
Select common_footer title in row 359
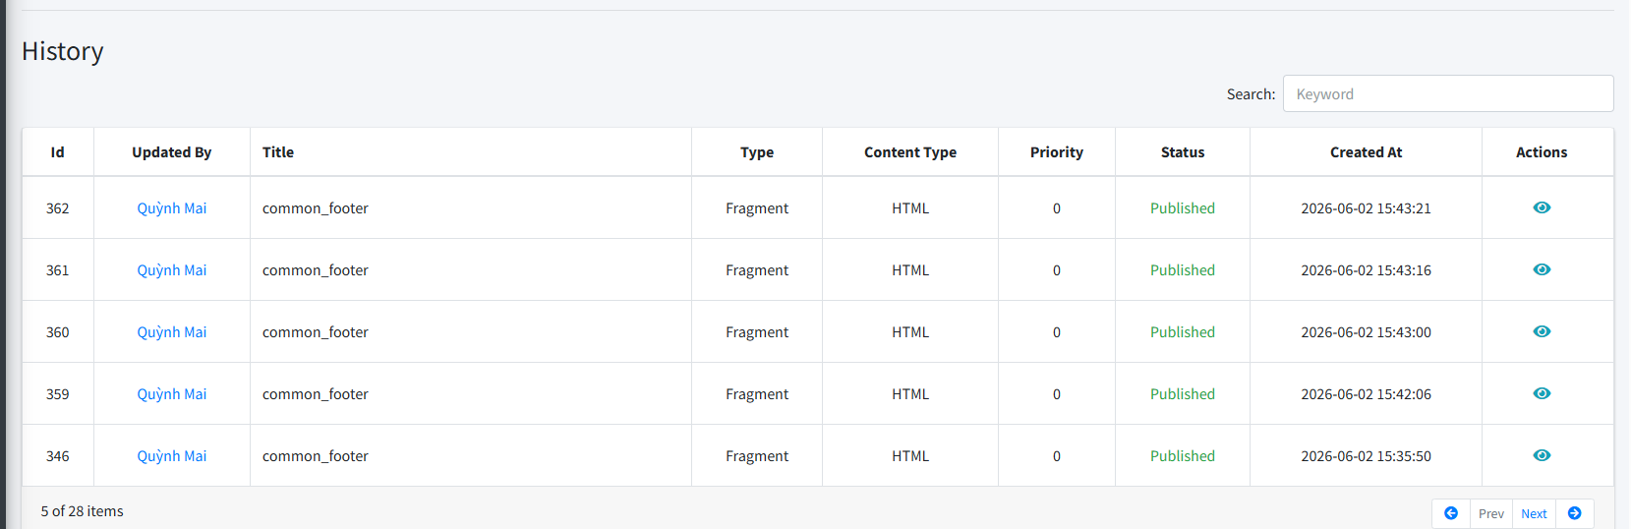click(x=316, y=394)
